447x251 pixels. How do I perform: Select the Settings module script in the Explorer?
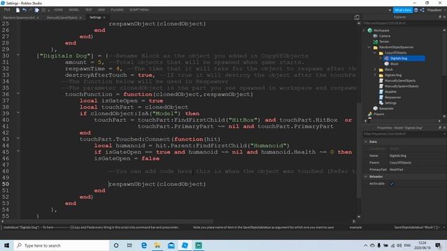click(x=390, y=103)
